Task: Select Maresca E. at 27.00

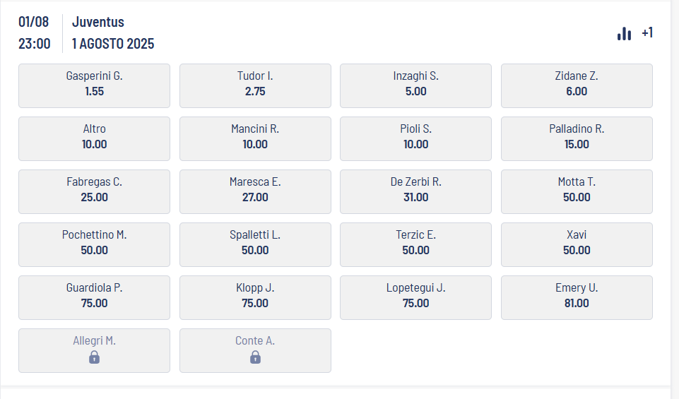Action: 255,191
